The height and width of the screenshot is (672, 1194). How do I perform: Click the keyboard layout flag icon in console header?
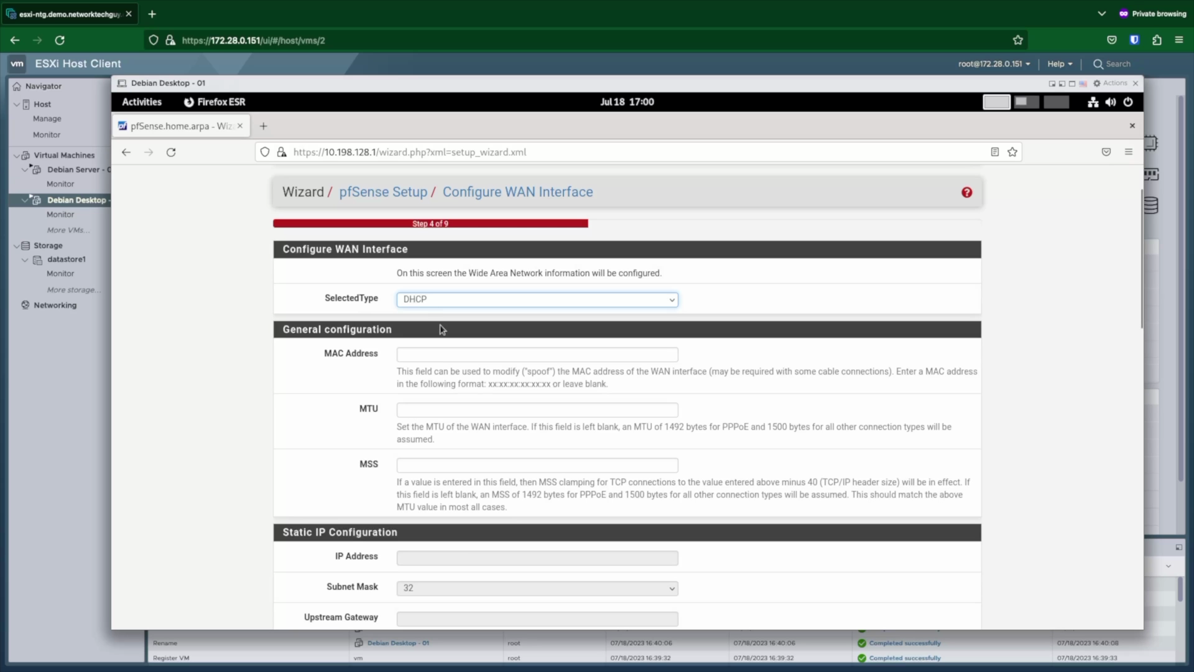(x=1083, y=83)
